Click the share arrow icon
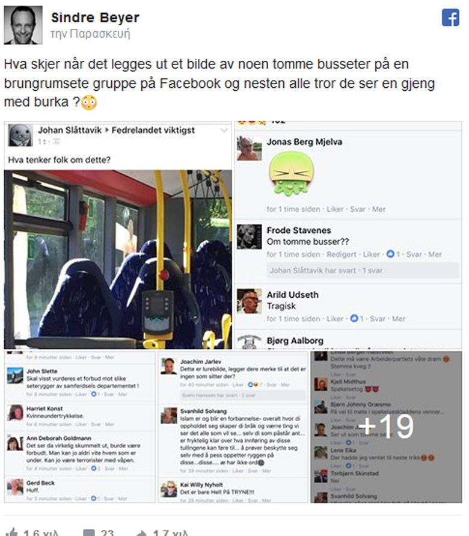469x536 pixels. (x=141, y=532)
